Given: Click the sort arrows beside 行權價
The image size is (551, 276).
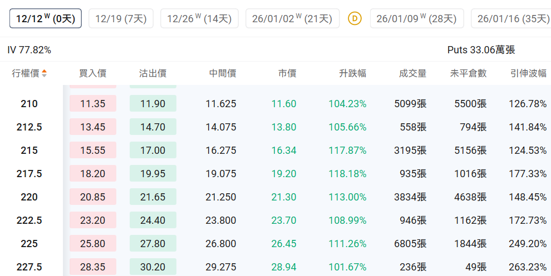Looking at the screenshot, I should tap(45, 73).
